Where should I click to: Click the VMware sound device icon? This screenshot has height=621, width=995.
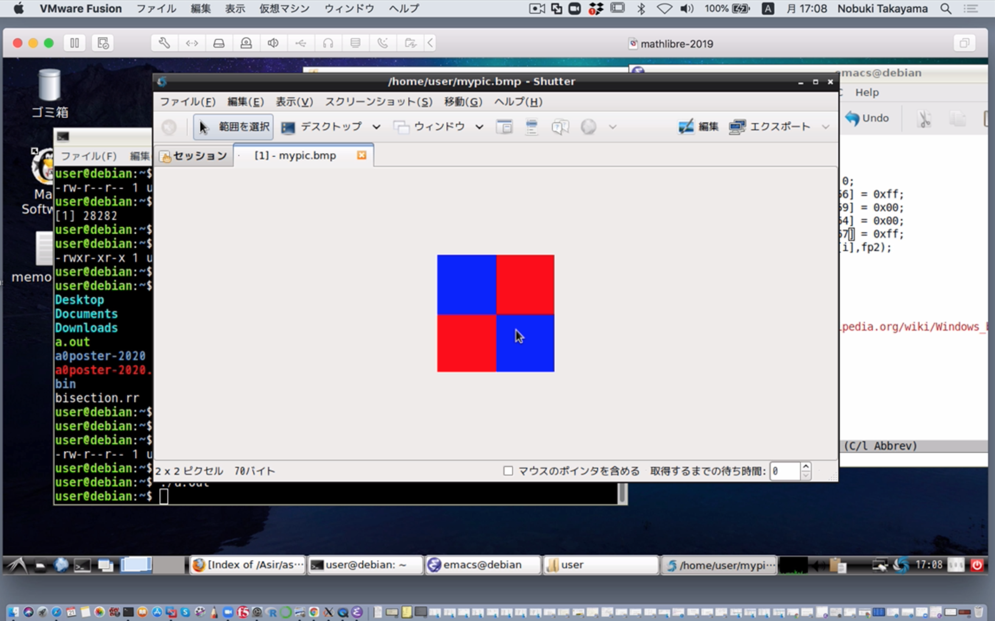pyautogui.click(x=273, y=43)
